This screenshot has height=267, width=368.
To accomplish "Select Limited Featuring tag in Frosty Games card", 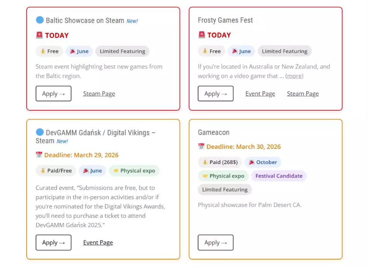I will point(284,51).
